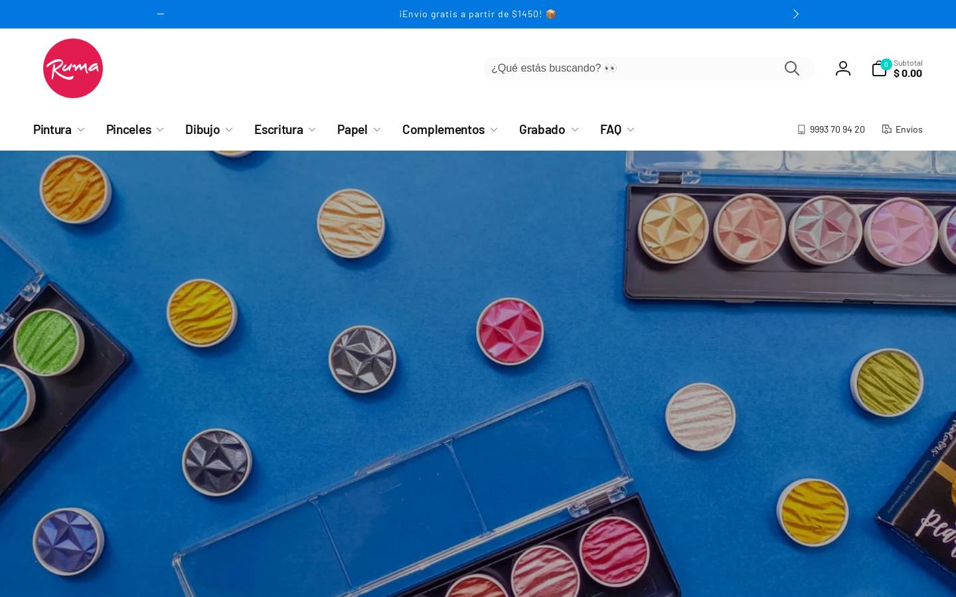Click the watercolor pans hero banner image
This screenshot has height=597, width=956.
(x=478, y=373)
